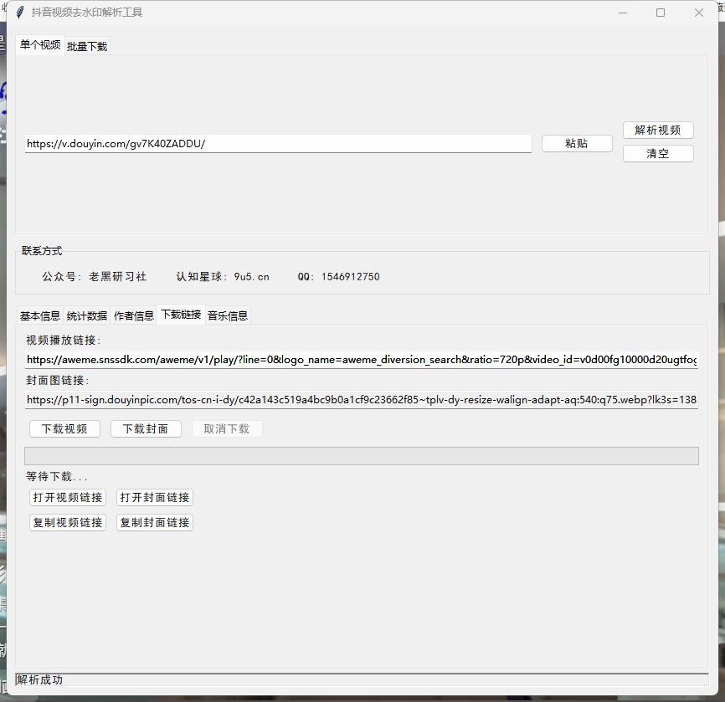Click 打开封面链接 to open the cover link

pos(155,497)
